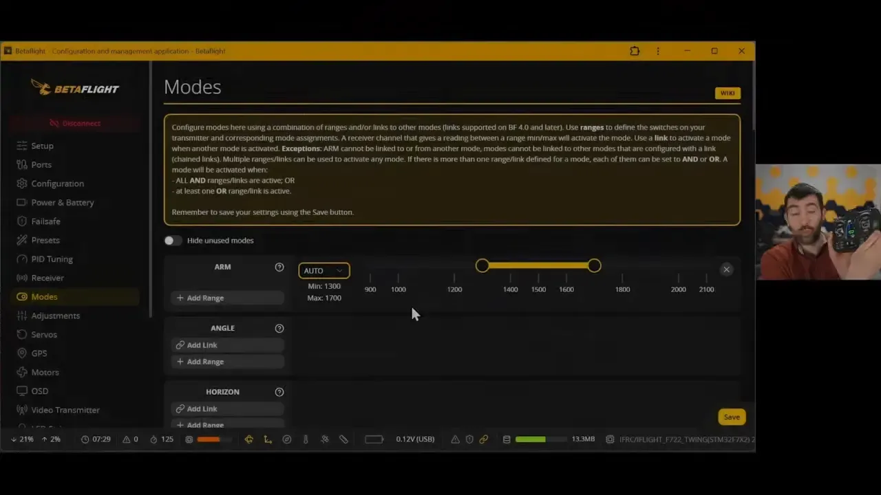Click the ARM range slider minimum handle
Screen dimensions: 881x495
click(x=482, y=265)
